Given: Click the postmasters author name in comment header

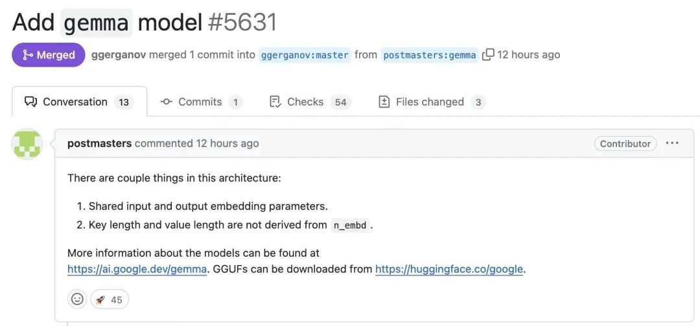Looking at the screenshot, I should 100,143.
